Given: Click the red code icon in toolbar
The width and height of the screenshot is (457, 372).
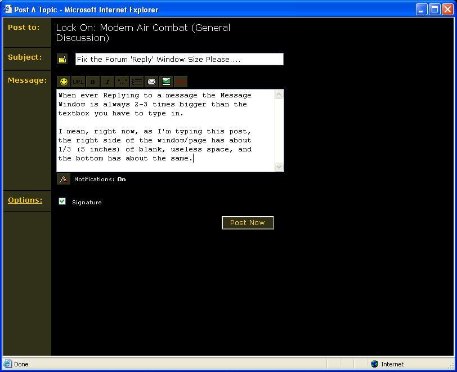Looking at the screenshot, I should [x=180, y=82].
